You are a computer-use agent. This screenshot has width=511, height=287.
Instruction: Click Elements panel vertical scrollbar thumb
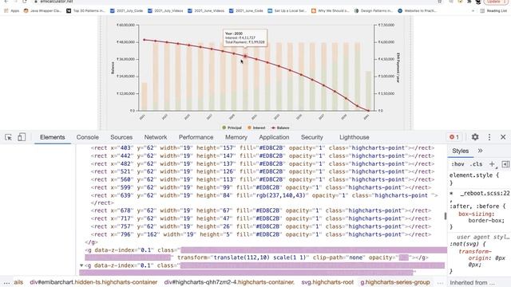click(x=446, y=216)
